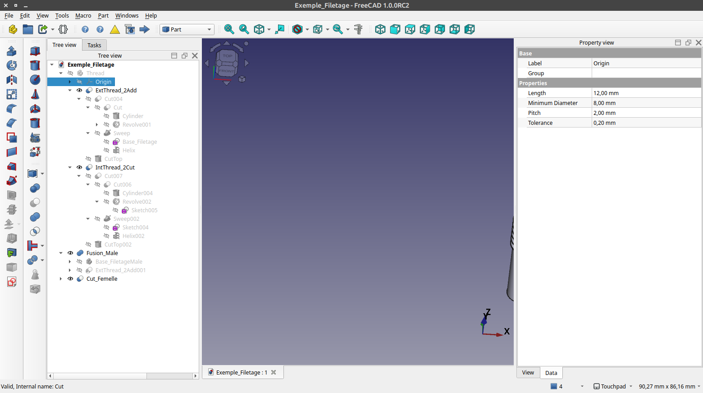Select the Revolve tool icon
The width and height of the screenshot is (703, 393).
(12, 65)
